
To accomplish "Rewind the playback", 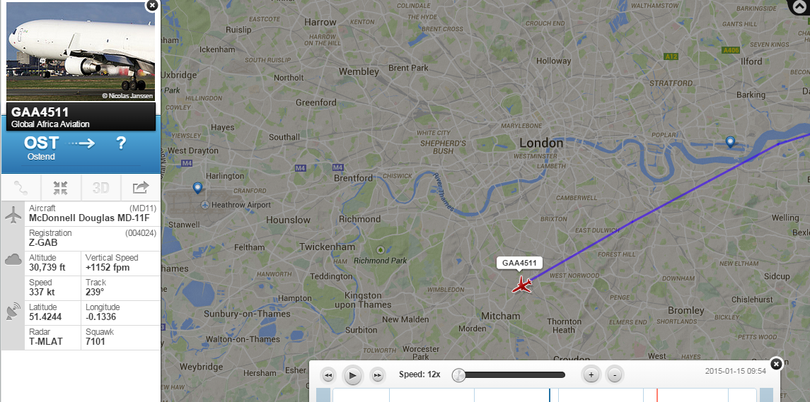I will pos(328,375).
